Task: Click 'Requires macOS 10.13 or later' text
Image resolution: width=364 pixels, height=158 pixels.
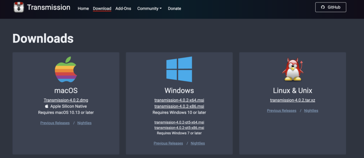Action: [66, 112]
